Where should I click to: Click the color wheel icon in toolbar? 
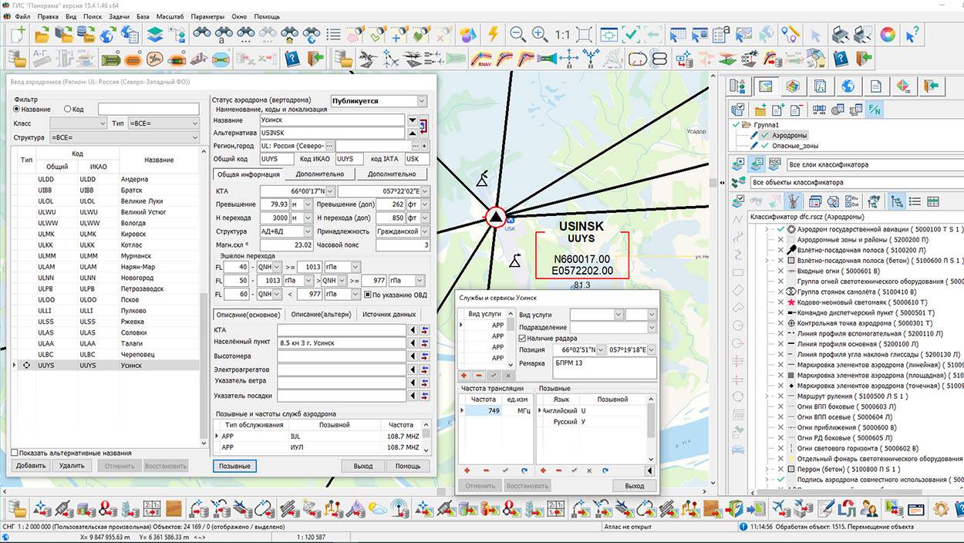click(x=888, y=34)
